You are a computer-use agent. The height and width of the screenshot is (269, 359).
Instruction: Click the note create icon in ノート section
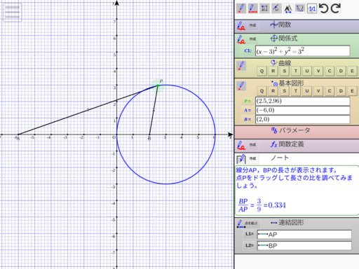pyautogui.click(x=241, y=159)
